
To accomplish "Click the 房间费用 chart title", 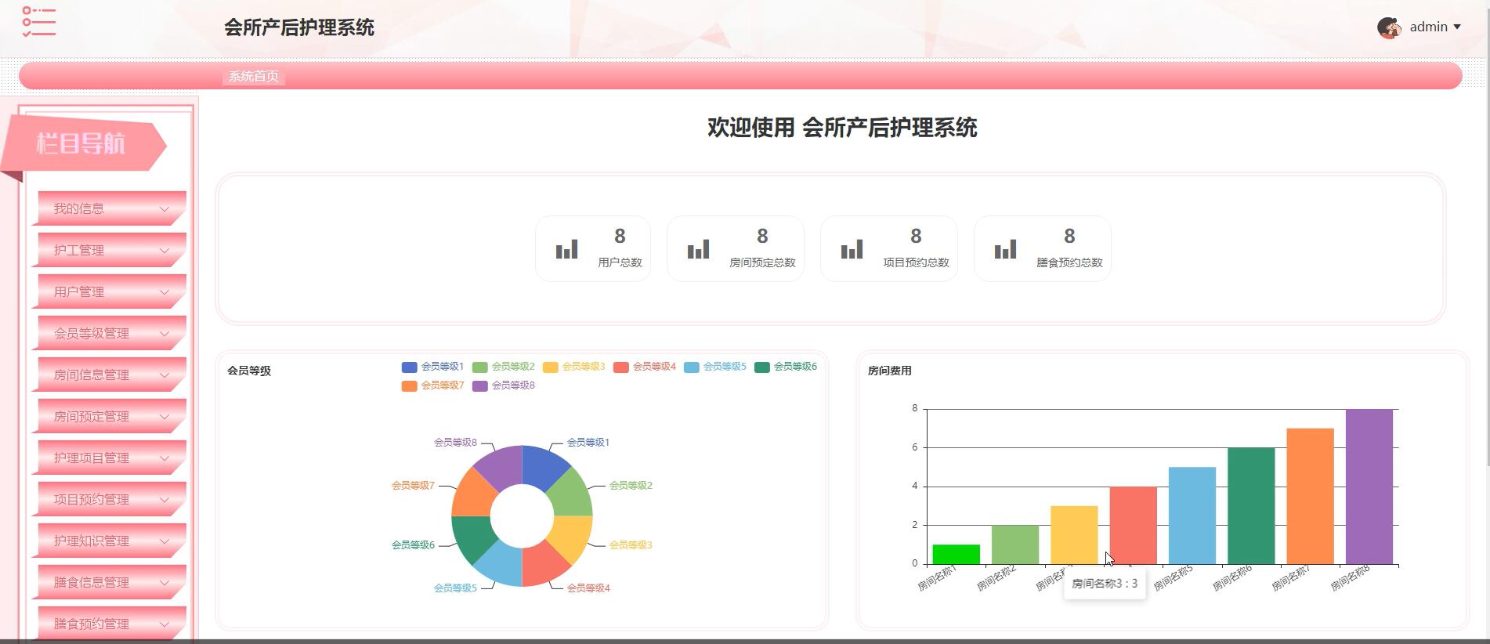I will 889,371.
